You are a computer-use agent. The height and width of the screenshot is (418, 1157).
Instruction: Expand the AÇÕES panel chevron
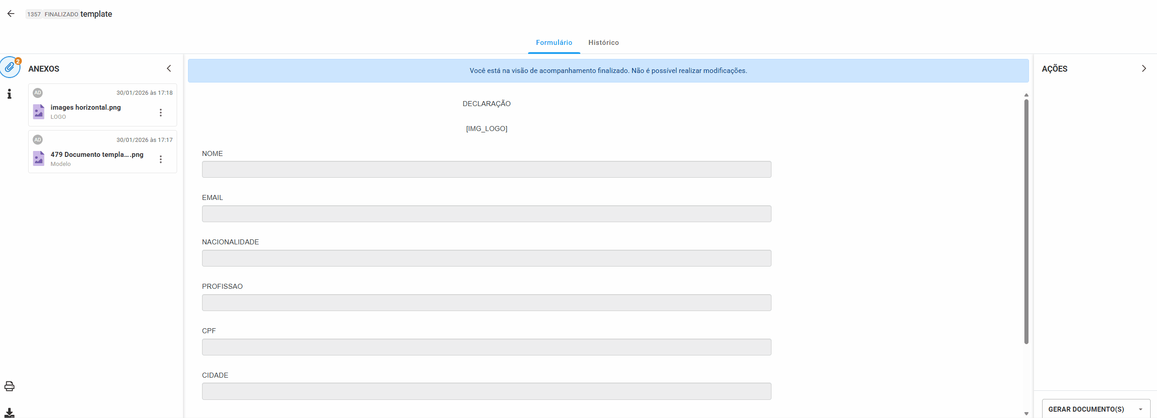[1144, 68]
